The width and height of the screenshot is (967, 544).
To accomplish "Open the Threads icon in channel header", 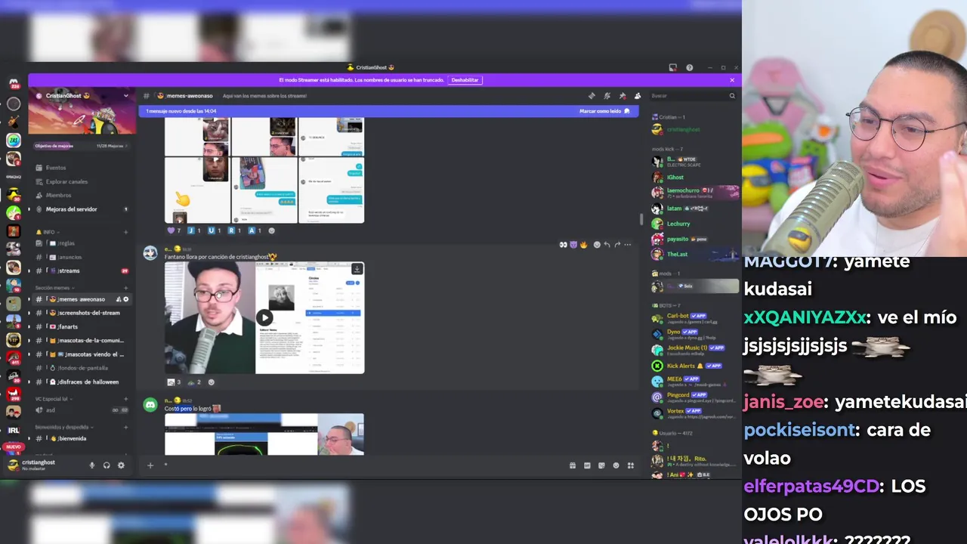I will click(592, 96).
